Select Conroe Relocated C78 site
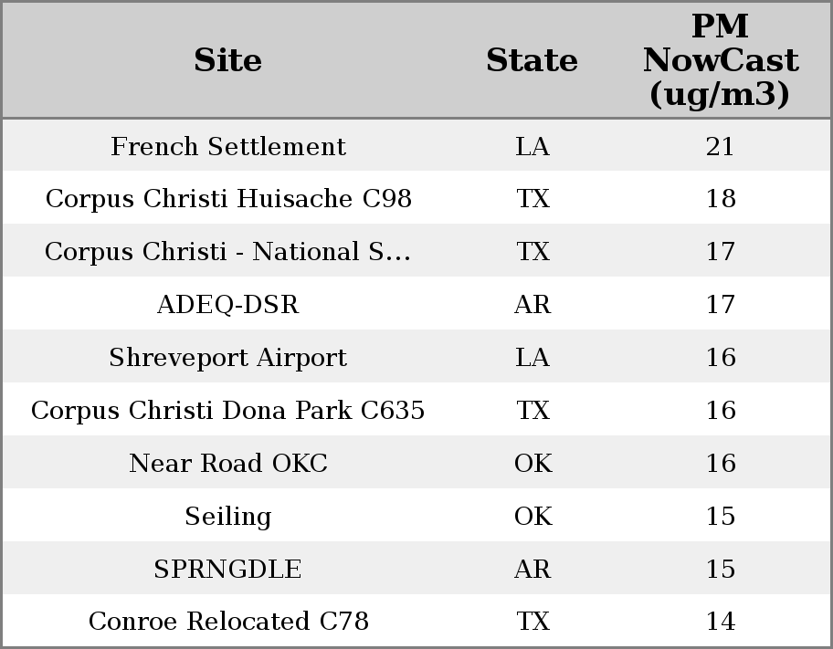Viewport: 833px width, 649px height. 228,622
